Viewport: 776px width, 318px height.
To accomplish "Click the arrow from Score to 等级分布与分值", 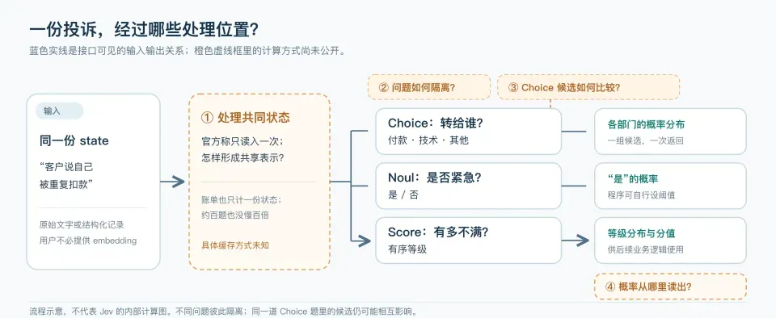I will coord(575,241).
